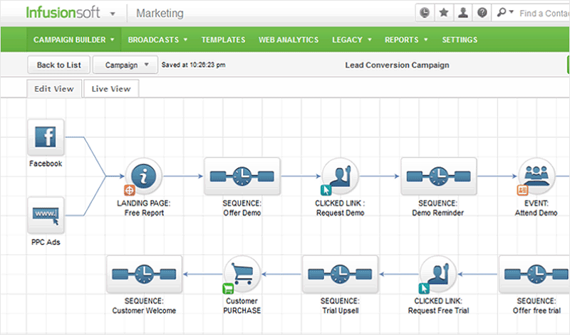Expand the Legacy menu
The width and height of the screenshot is (570, 335).
tap(351, 40)
